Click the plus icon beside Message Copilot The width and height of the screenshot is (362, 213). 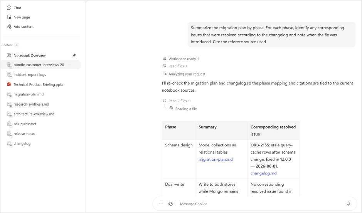(x=161, y=204)
